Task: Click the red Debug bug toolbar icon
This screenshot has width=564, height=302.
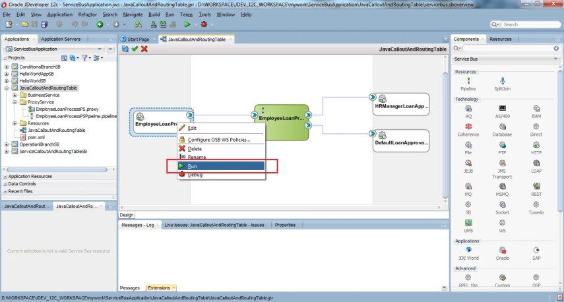Action: (204, 24)
